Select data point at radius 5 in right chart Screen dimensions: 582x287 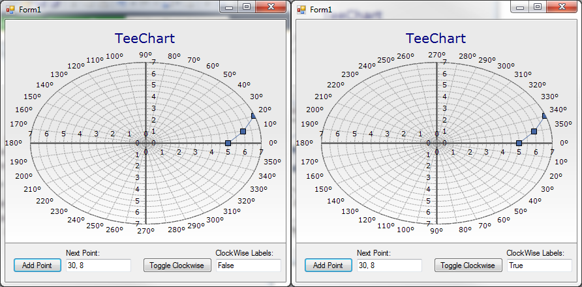point(519,143)
